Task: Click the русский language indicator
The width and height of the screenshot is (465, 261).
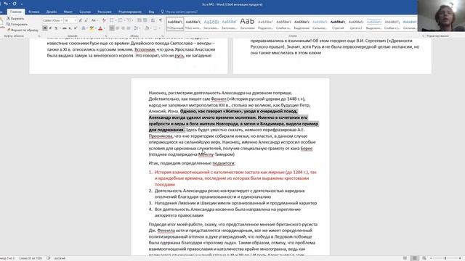Action: click(x=60, y=258)
